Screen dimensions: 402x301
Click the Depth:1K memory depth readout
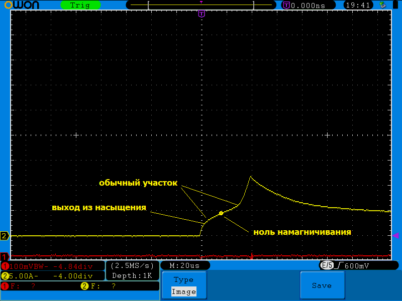132,275
